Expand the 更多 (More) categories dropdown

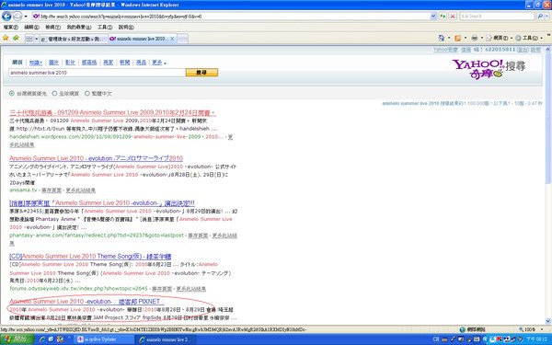pos(159,63)
